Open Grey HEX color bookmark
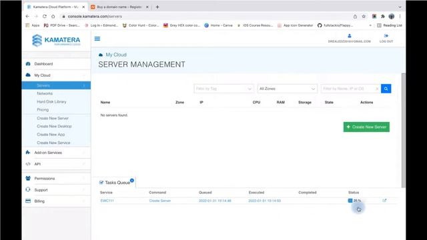 (181, 25)
